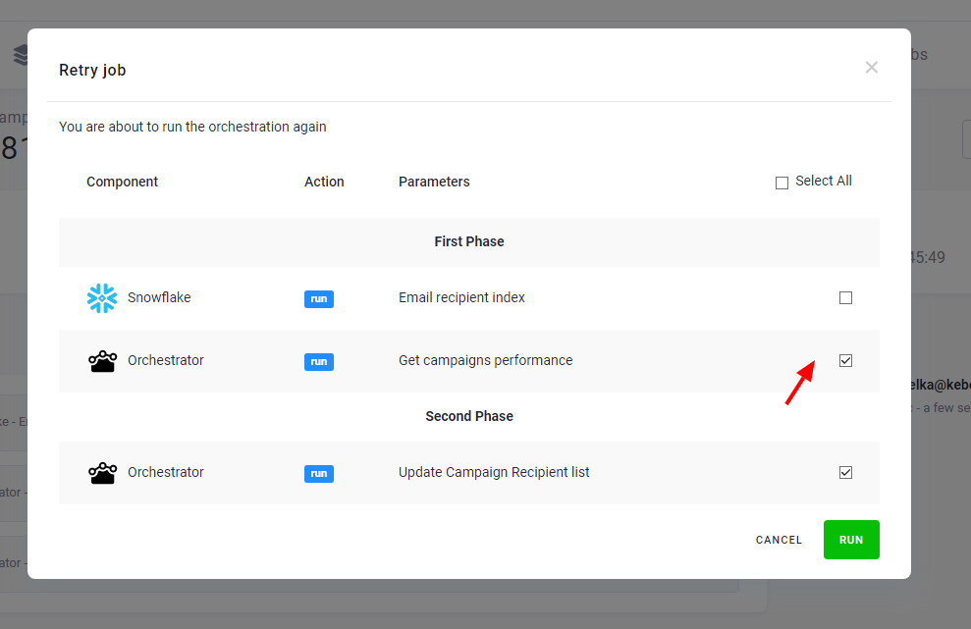The height and width of the screenshot is (629, 971).
Task: Enable the Select All checkbox
Action: [x=782, y=182]
